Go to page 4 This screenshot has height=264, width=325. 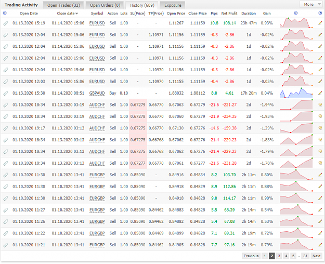tap(286, 256)
